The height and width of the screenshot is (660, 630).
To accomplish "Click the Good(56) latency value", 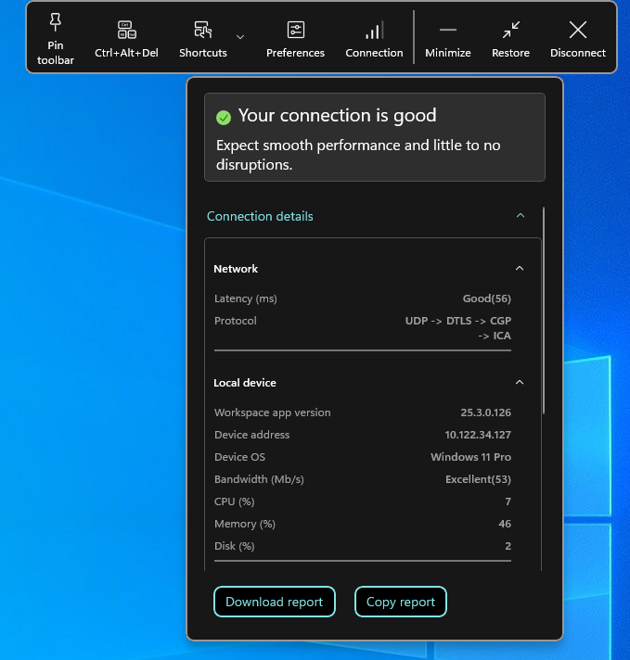I will pyautogui.click(x=486, y=298).
